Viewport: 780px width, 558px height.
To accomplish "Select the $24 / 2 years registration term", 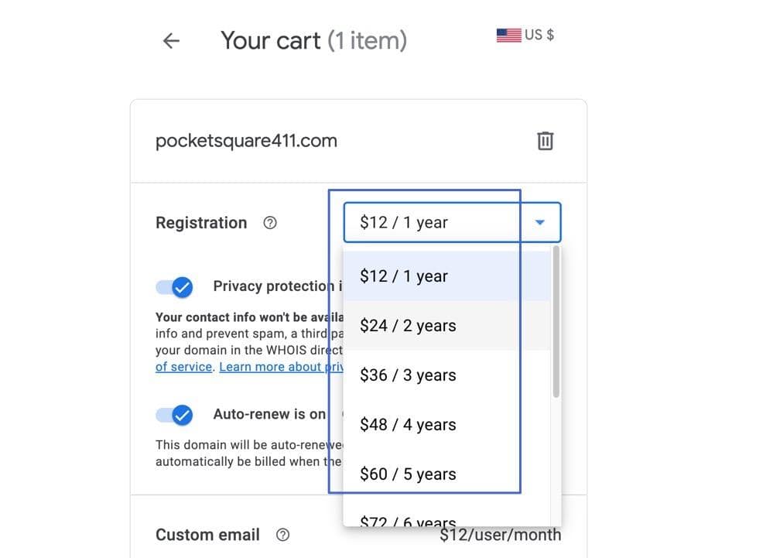I will click(x=408, y=325).
